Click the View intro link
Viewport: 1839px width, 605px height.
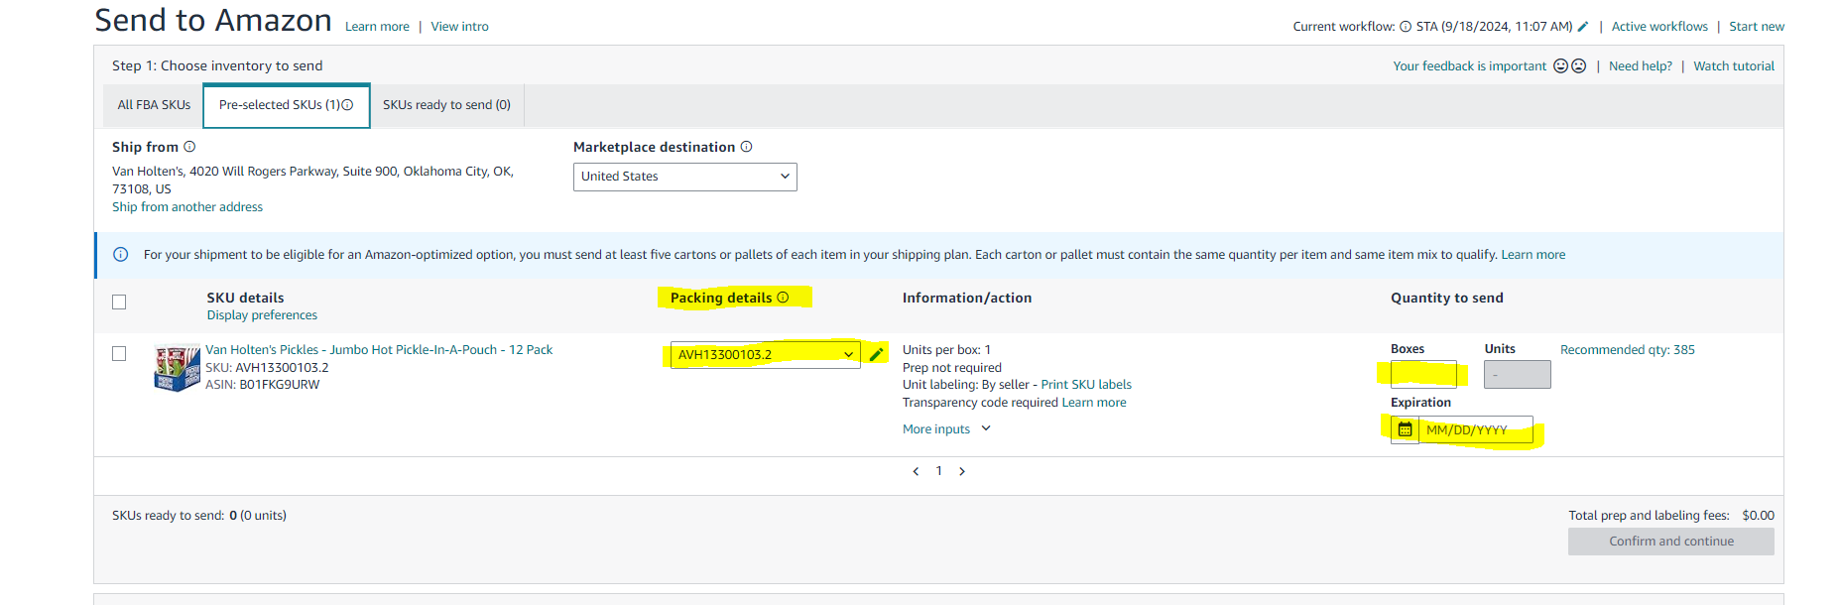[x=459, y=27]
